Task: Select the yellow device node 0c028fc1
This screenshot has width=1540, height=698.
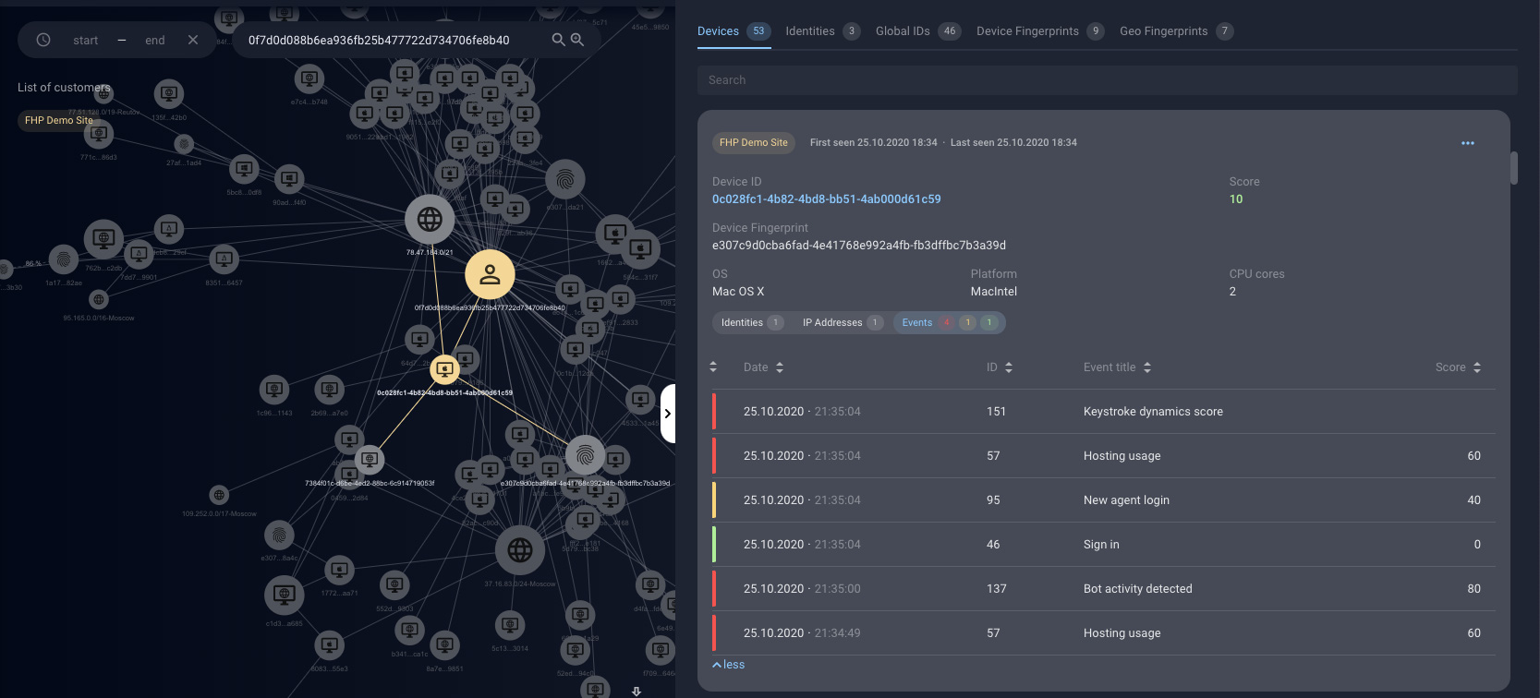Action: (x=444, y=370)
